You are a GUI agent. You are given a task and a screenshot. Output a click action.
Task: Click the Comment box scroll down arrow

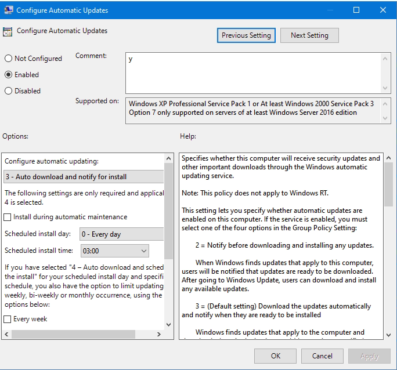click(x=385, y=88)
